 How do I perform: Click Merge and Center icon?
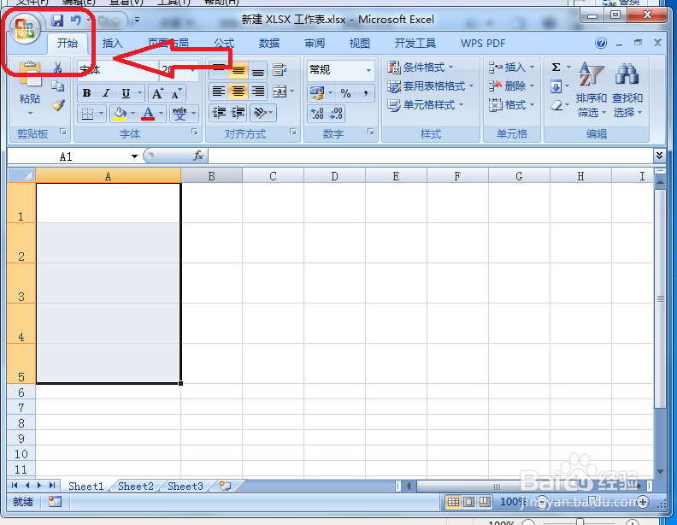pos(280,91)
